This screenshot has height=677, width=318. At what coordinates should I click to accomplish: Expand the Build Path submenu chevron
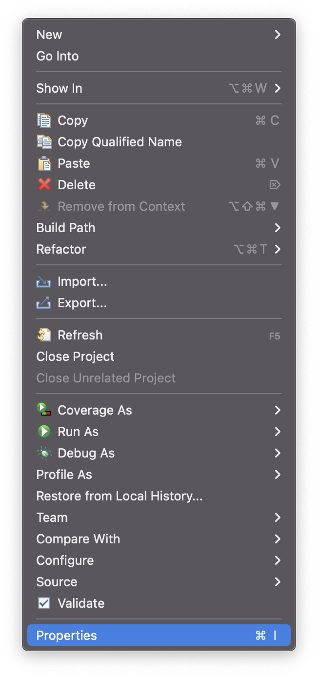coord(278,228)
